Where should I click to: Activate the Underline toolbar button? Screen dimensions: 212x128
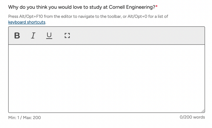(49, 36)
